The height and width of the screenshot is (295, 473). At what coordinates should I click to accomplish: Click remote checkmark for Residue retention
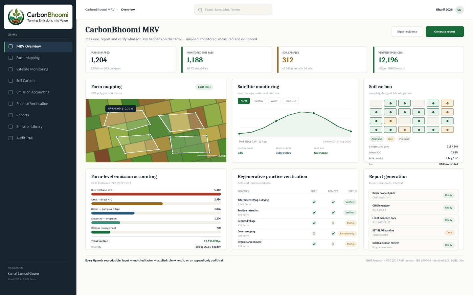pos(333,212)
